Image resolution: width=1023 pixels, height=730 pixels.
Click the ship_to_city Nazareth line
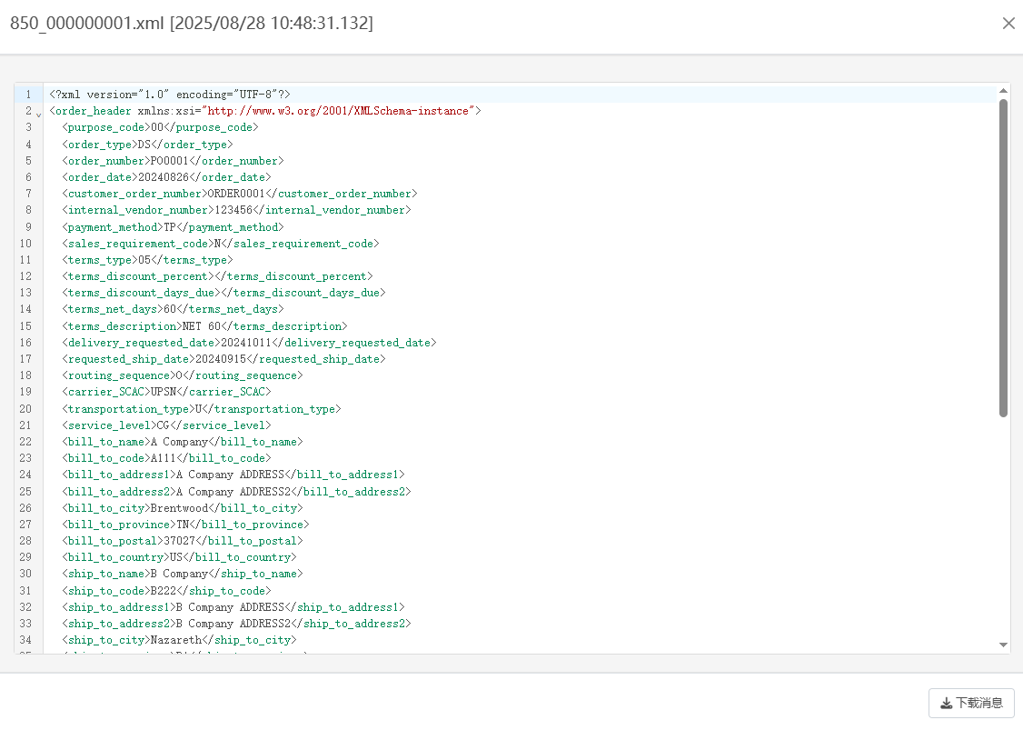(176, 640)
